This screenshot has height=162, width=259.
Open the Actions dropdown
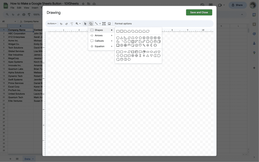[x=52, y=24]
